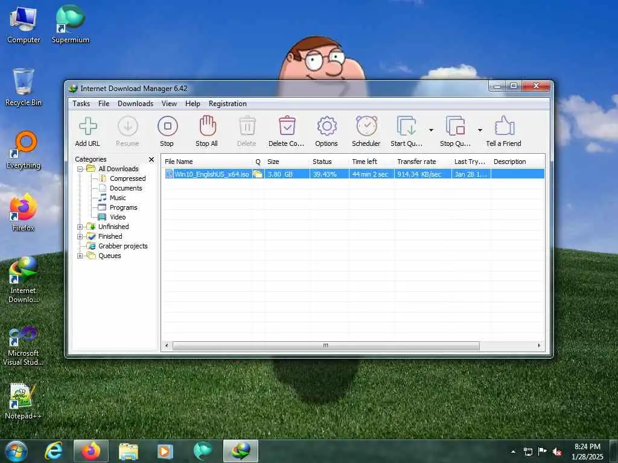Open the Scheduler clock icon
Image resolution: width=618 pixels, height=463 pixels.
tap(366, 126)
